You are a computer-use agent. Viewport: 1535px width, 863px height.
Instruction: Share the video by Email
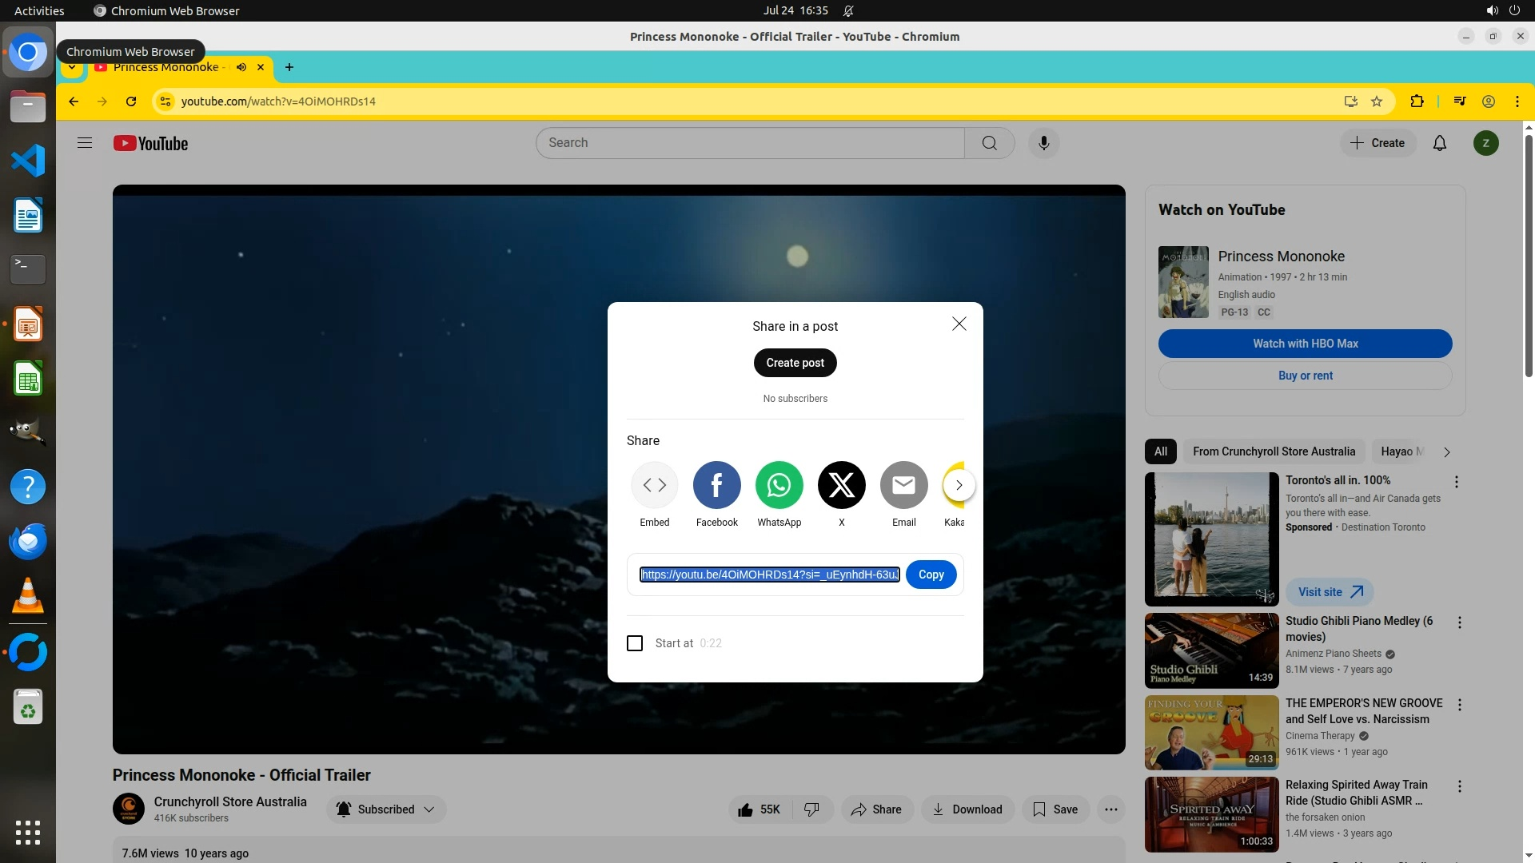pos(903,485)
